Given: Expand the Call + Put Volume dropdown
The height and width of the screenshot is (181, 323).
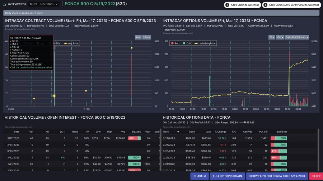Looking at the screenshot, I should pos(297,37).
